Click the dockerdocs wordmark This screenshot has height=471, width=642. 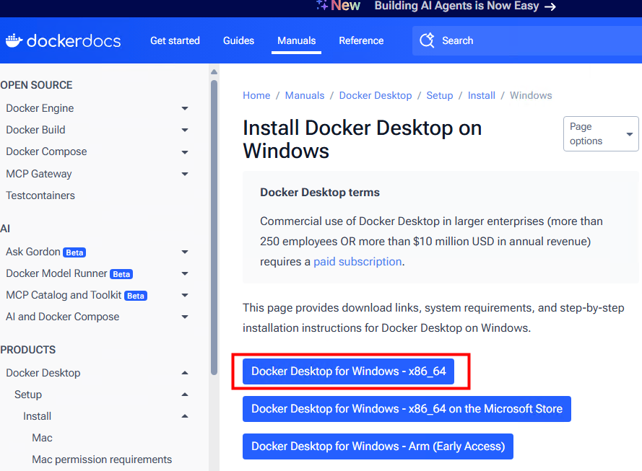[x=74, y=41]
